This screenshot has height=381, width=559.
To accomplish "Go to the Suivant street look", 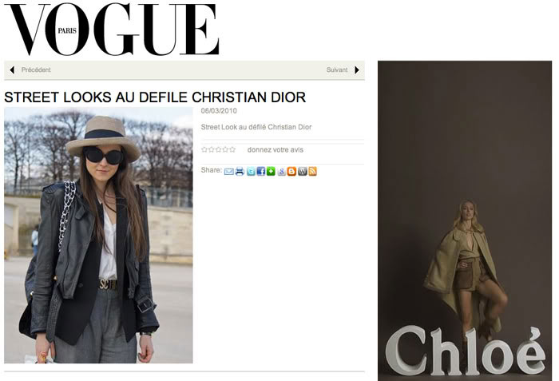I will 337,70.
